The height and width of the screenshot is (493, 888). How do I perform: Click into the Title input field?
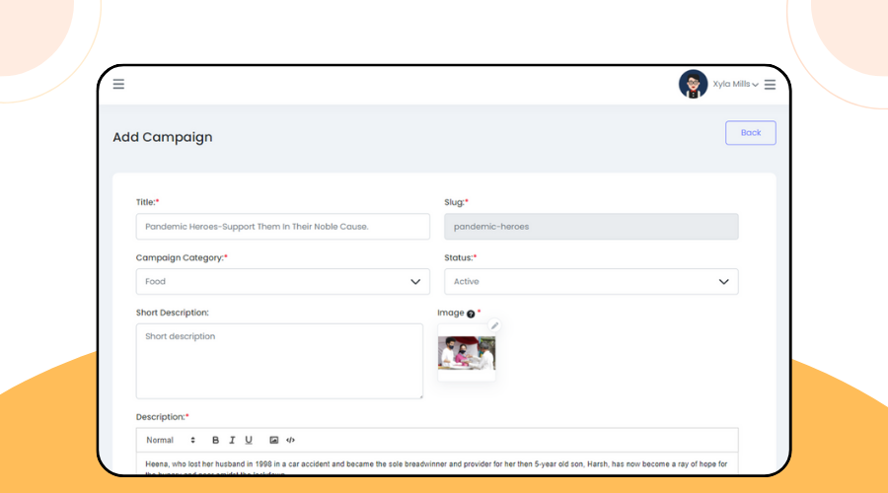(x=282, y=227)
